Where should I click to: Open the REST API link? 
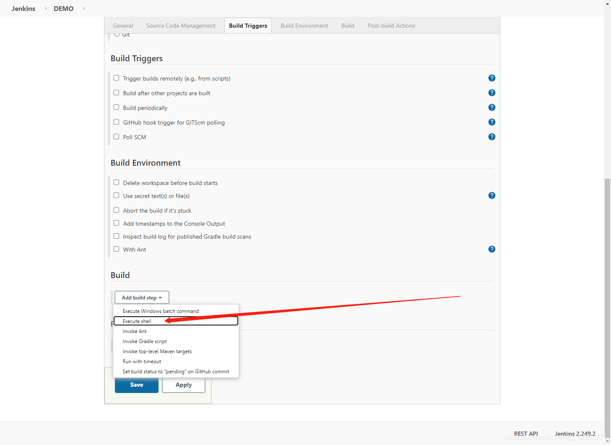[526, 434]
